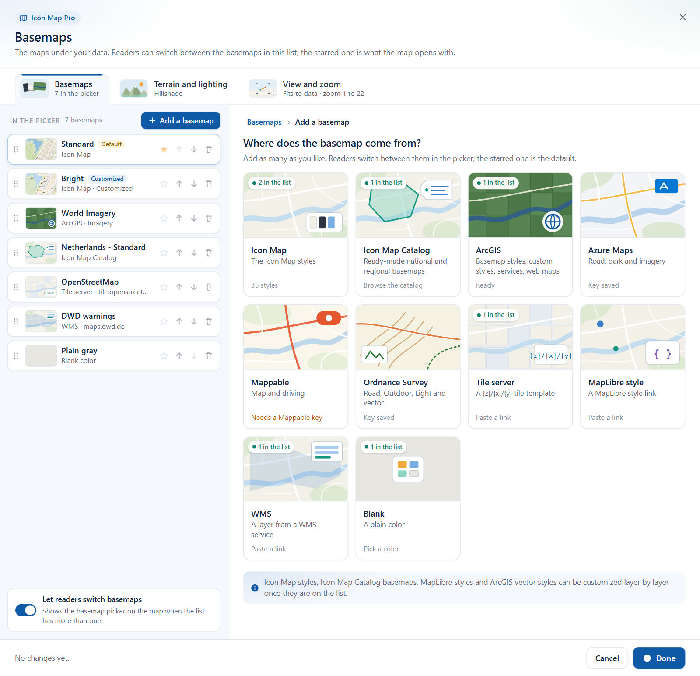Viewport: 700px width, 676px height.
Task: Choose the Icon Map source card
Action: pyautogui.click(x=296, y=234)
